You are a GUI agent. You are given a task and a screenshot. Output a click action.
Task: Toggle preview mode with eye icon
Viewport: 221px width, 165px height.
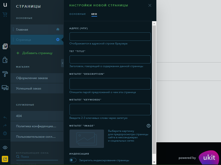[x=5, y=148]
